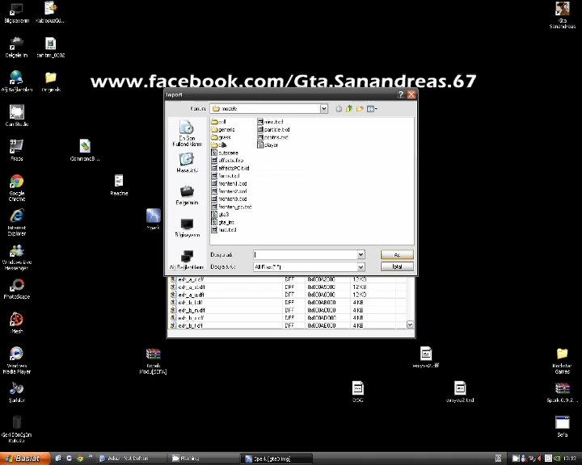Image resolution: width=582 pixels, height=465 pixels.
Task: Select the misc.txd file
Action: (270, 122)
